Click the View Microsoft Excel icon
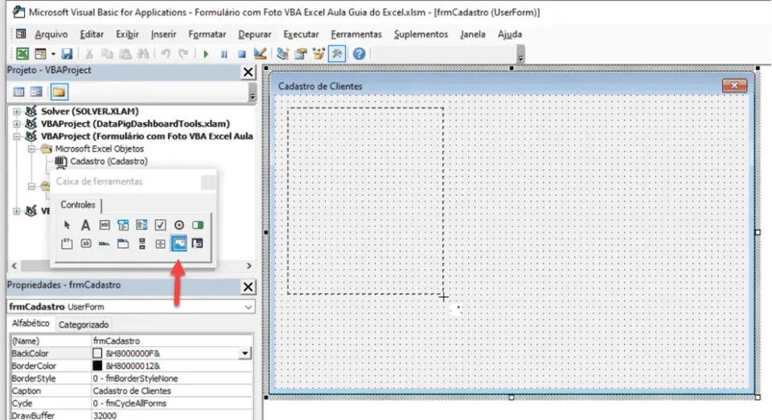The height and width of the screenshot is (420, 772). pyautogui.click(x=23, y=54)
